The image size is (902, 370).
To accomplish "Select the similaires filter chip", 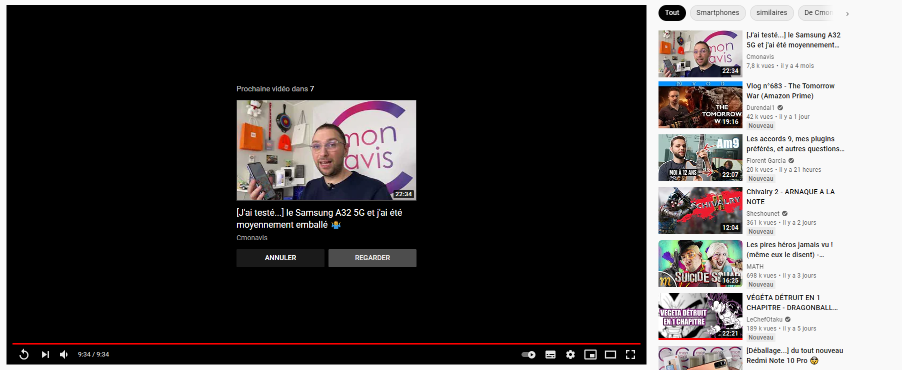I will [x=771, y=13].
